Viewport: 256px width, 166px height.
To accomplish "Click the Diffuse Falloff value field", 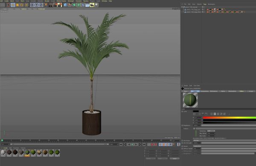I will tap(197, 149).
